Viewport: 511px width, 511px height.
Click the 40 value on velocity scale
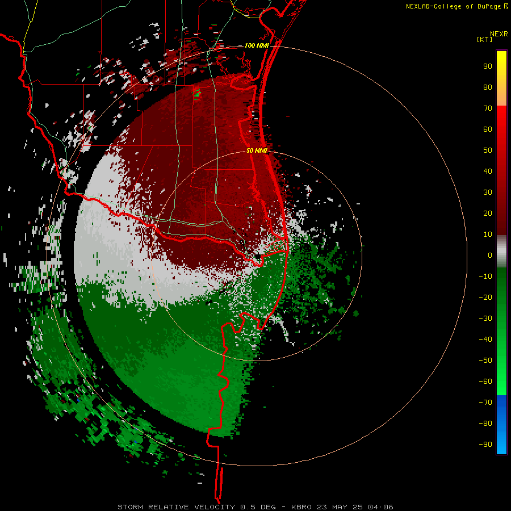[x=488, y=171]
